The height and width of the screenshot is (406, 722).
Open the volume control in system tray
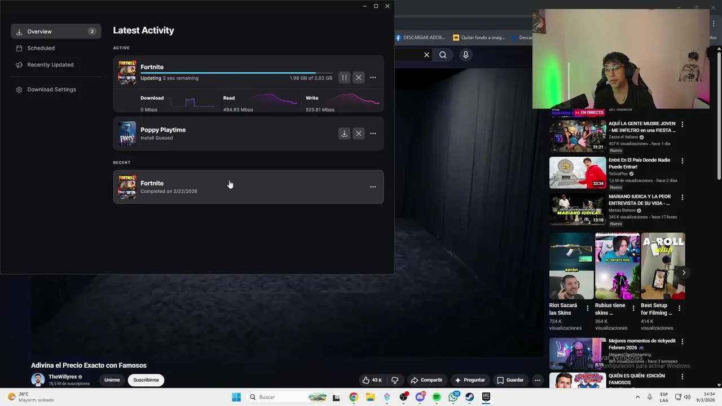[x=687, y=397]
